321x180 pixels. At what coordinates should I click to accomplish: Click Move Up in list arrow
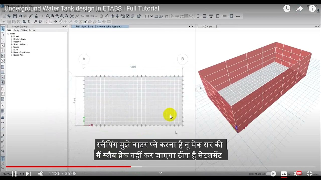pyautogui.click(x=113, y=16)
